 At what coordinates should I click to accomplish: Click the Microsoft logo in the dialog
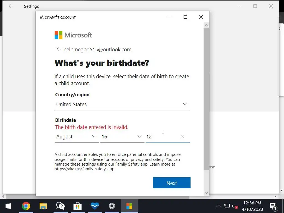(x=73, y=35)
